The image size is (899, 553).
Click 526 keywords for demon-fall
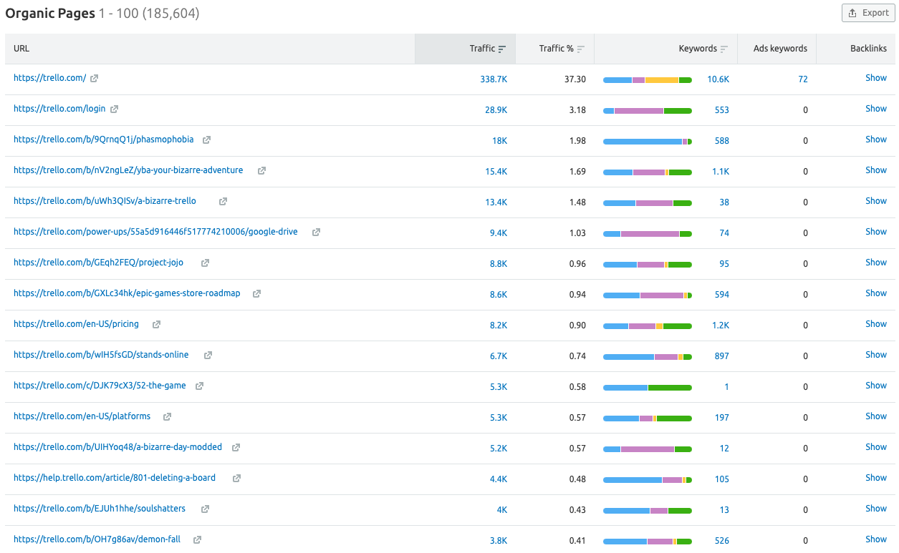[721, 541]
